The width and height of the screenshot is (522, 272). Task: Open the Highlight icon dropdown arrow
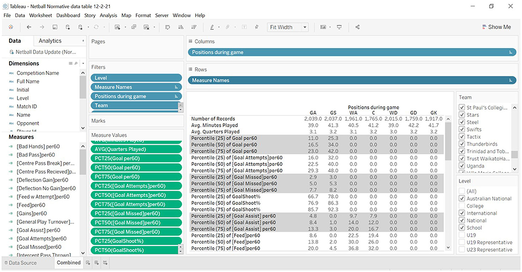coord(219,27)
